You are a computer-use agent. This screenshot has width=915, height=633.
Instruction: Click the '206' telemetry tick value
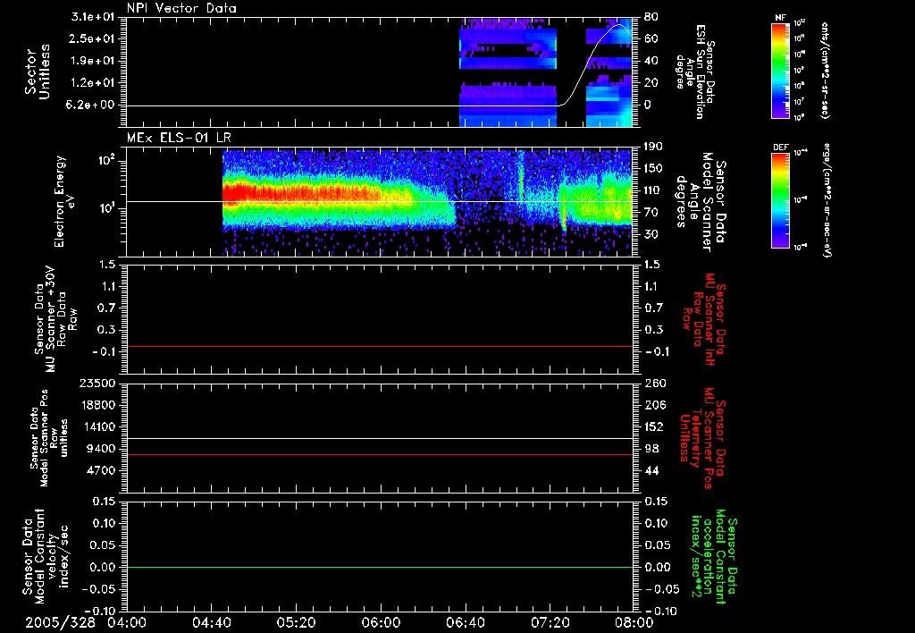(x=653, y=405)
